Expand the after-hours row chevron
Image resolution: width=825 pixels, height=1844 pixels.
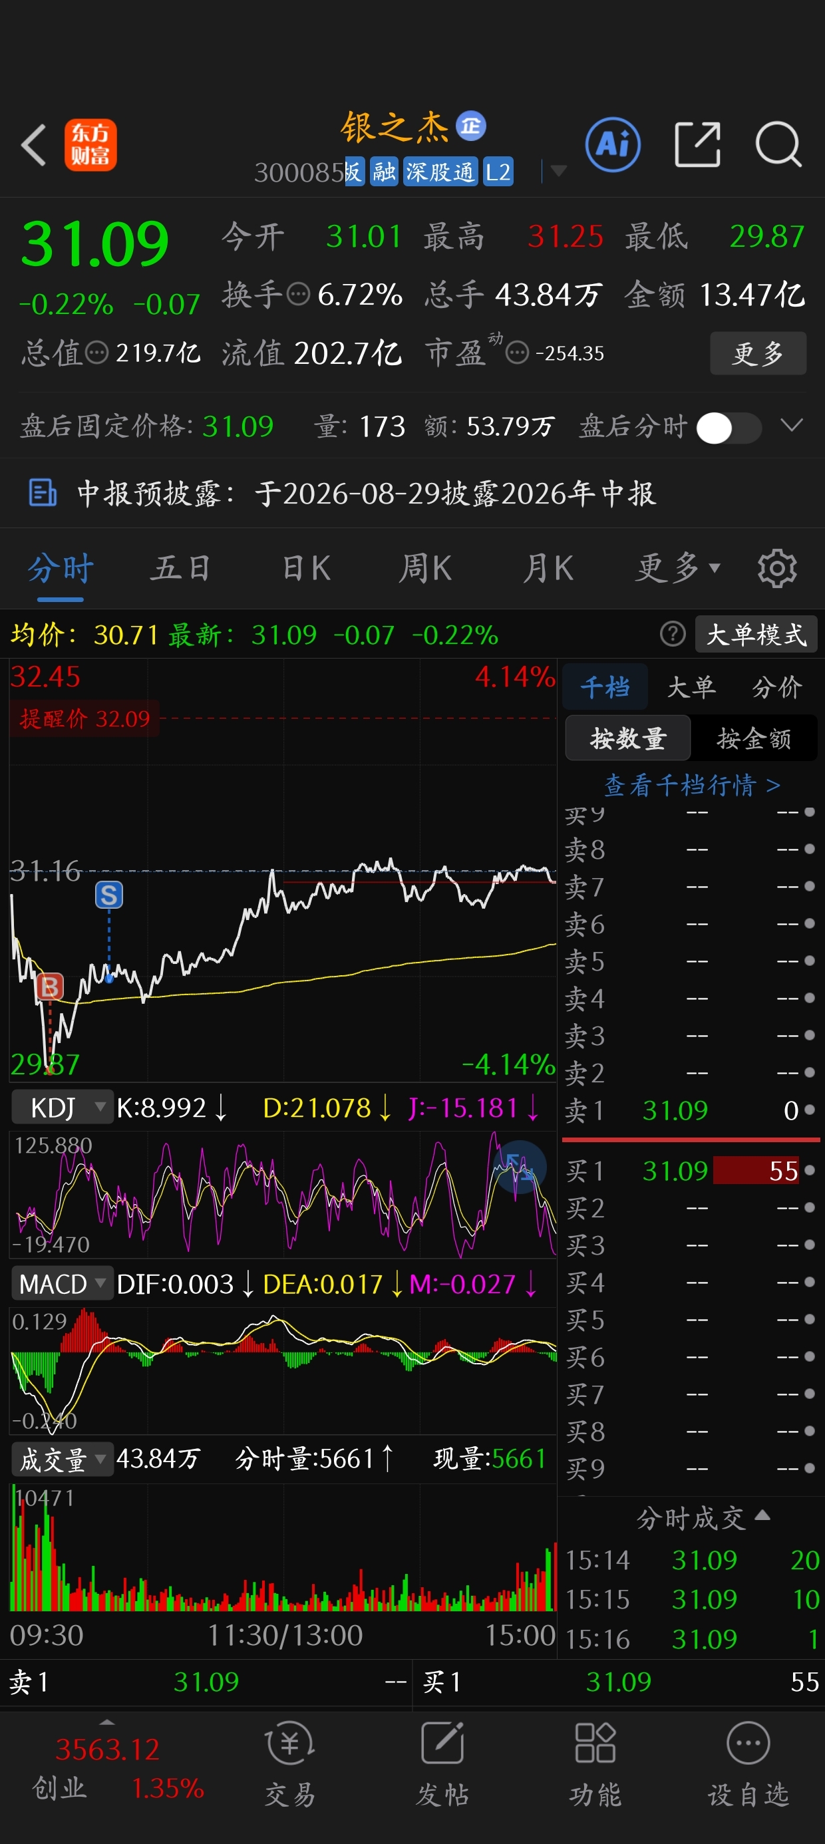[x=791, y=426]
